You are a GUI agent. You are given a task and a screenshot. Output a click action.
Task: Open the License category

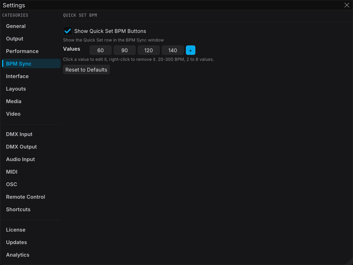31,230
